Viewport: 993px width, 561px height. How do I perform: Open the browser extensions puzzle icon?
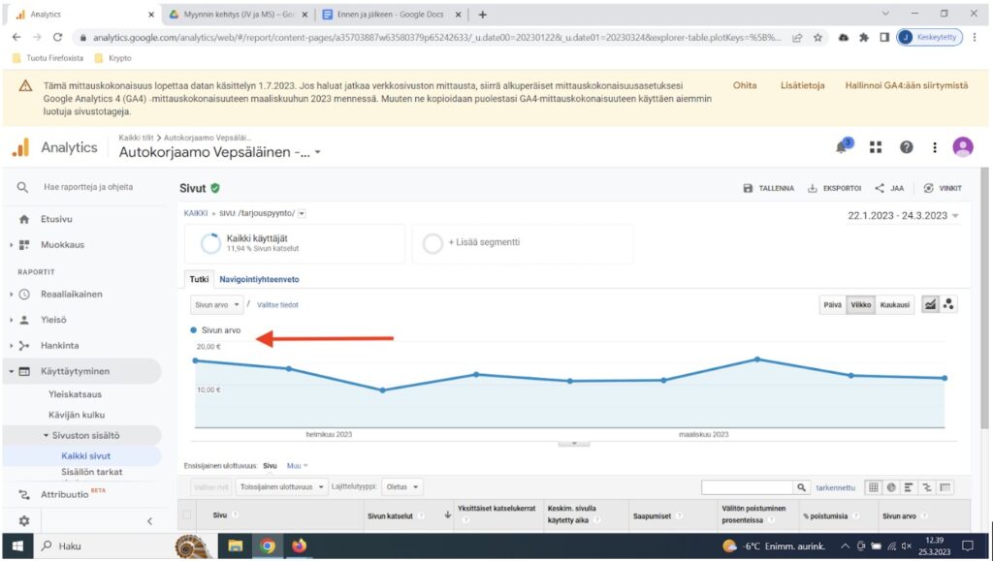pos(864,38)
